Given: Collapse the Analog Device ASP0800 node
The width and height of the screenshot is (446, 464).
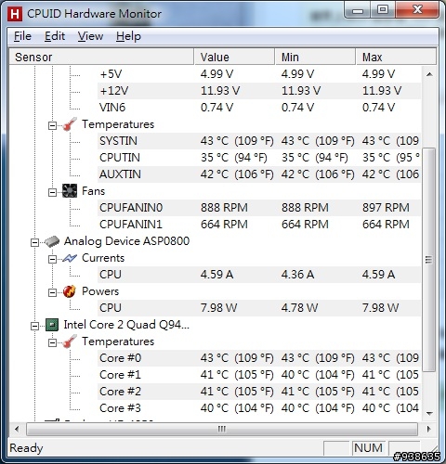Looking at the screenshot, I should 34,242.
